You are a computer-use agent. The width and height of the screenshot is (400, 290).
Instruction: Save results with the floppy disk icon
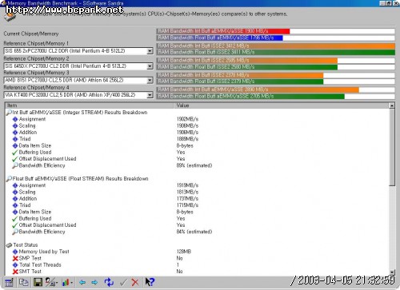[38, 282]
